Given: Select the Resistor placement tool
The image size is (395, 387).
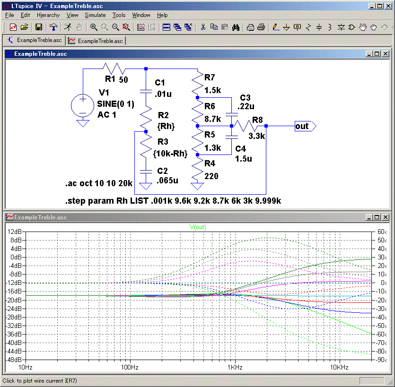Looking at the screenshot, I should coord(308,27).
